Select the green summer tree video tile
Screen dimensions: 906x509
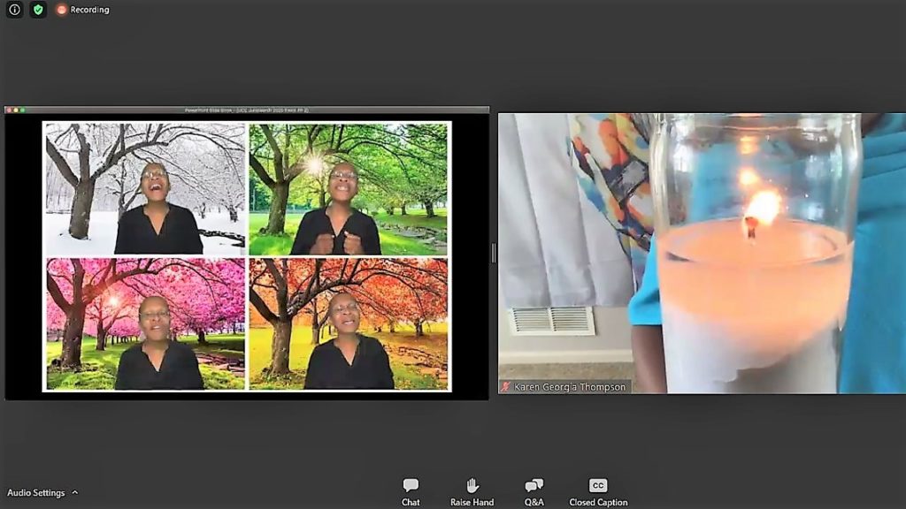349,189
